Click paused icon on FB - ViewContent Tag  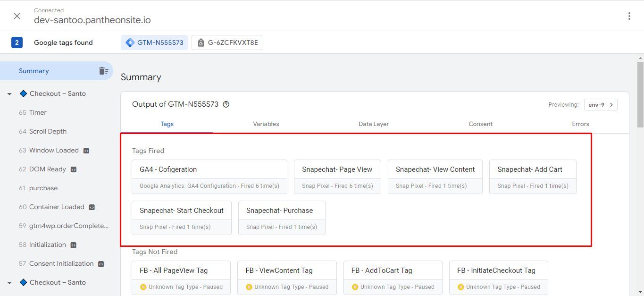(249, 287)
